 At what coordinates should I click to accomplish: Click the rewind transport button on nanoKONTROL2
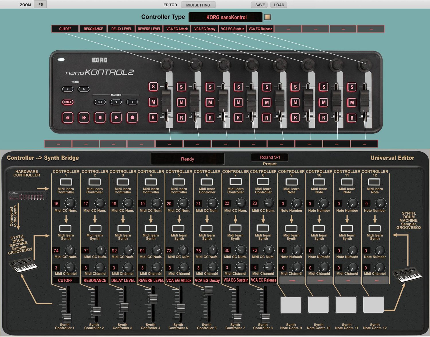[x=68, y=117]
